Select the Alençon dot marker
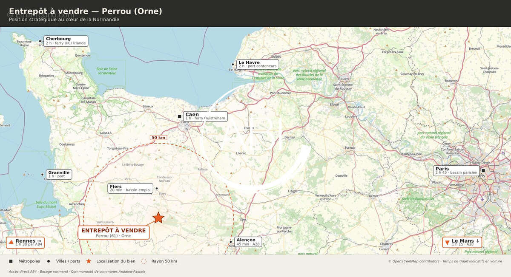 [231, 242]
